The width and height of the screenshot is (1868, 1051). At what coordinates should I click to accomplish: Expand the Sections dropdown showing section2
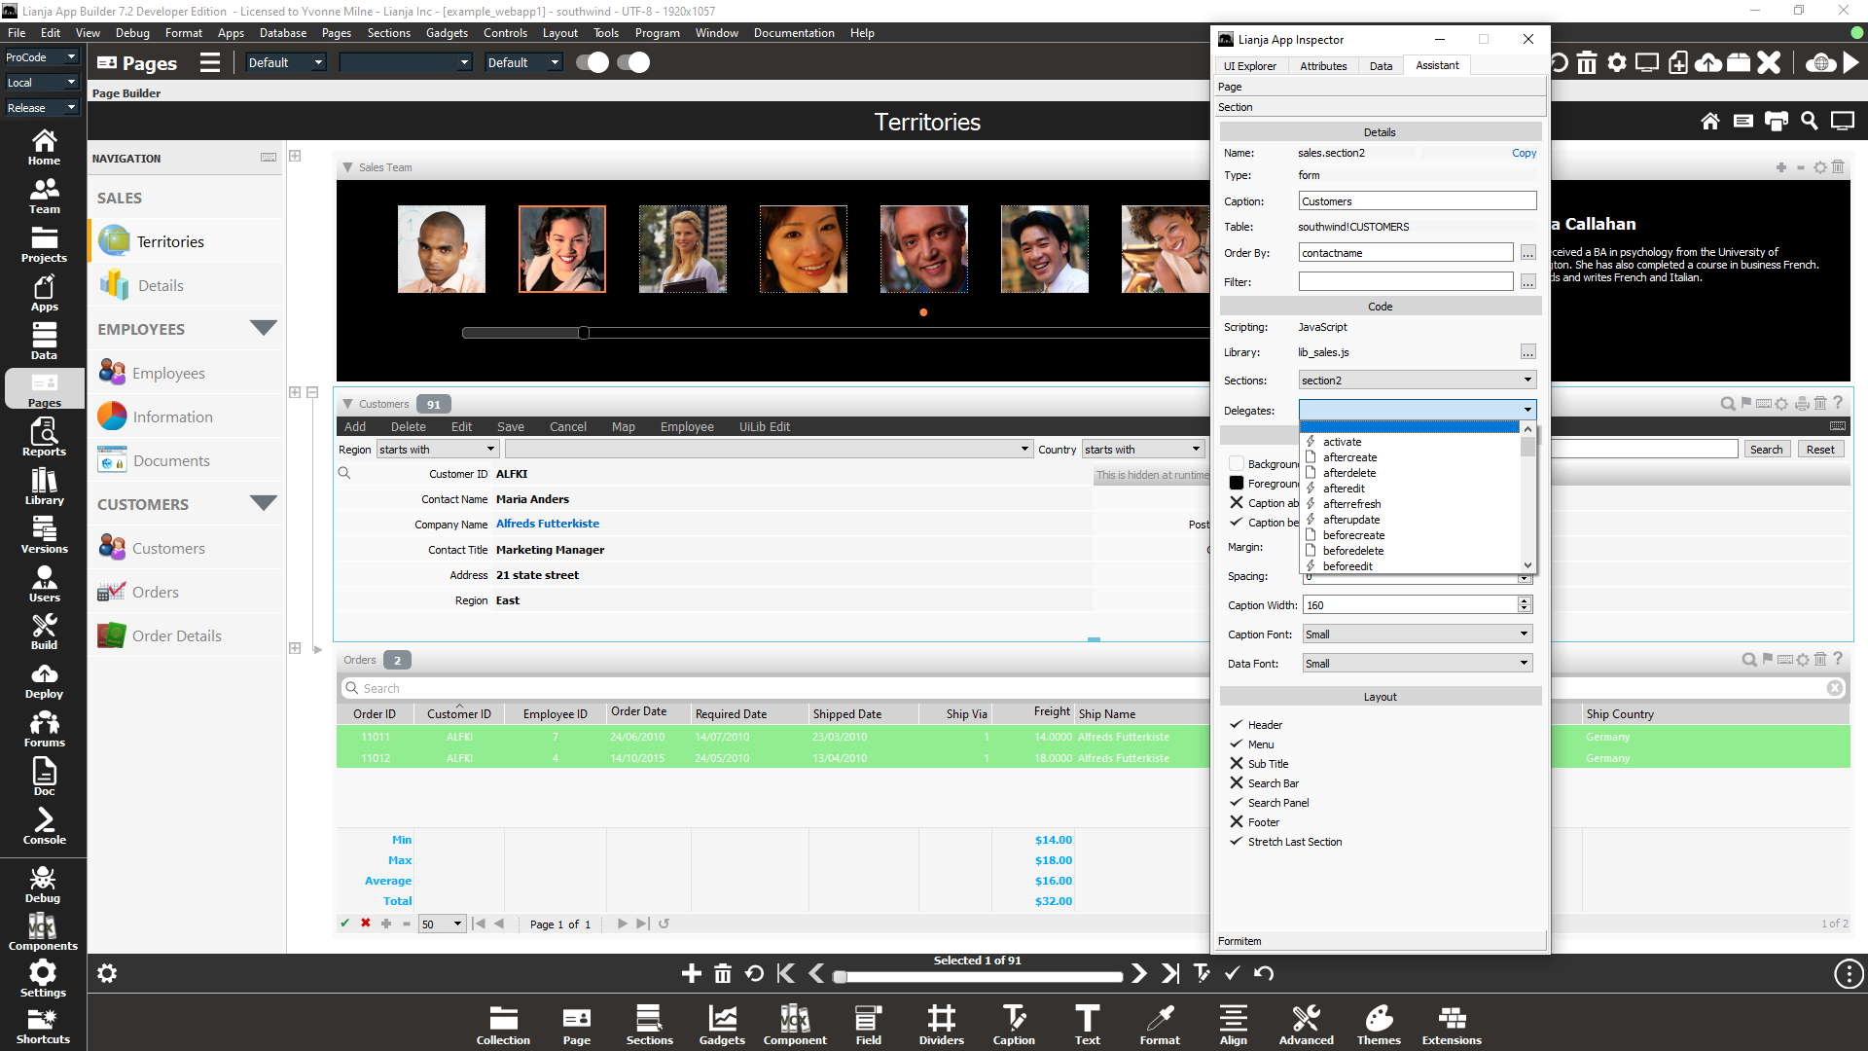pos(1418,381)
